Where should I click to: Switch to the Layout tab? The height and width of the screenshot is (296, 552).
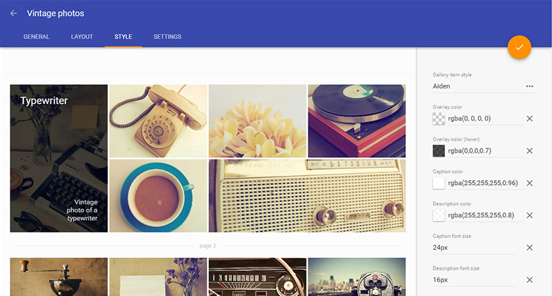(x=81, y=37)
